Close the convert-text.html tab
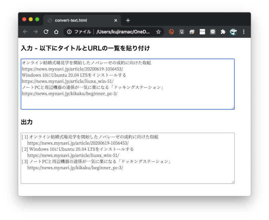Viewport: 269px width, 220px height. pos(116,21)
